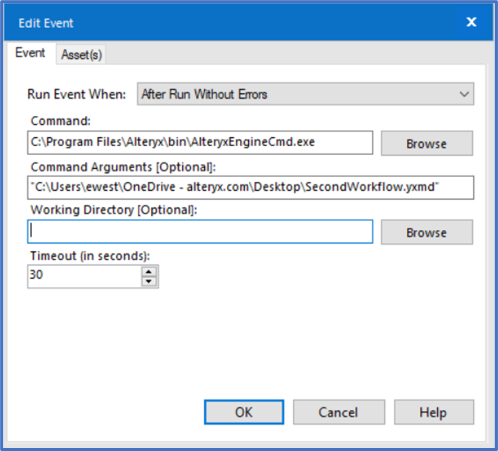The image size is (498, 451).
Task: Click the Edit Event title bar
Action: [225, 22]
